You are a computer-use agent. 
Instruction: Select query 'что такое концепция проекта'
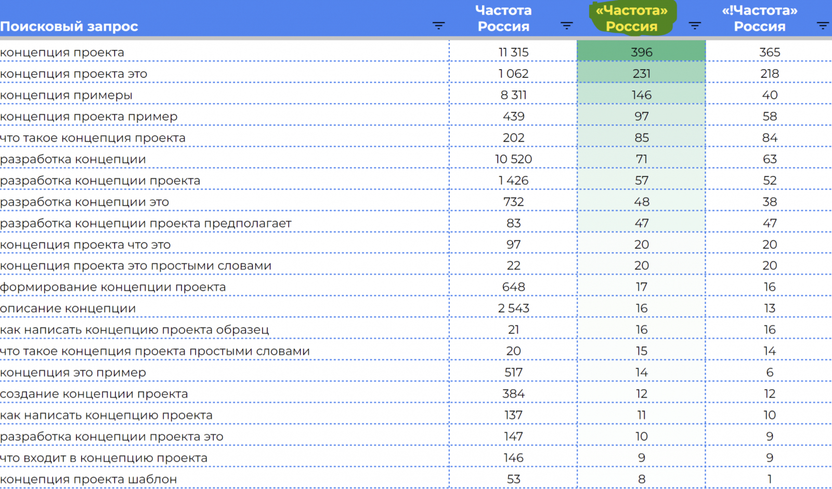point(93,138)
